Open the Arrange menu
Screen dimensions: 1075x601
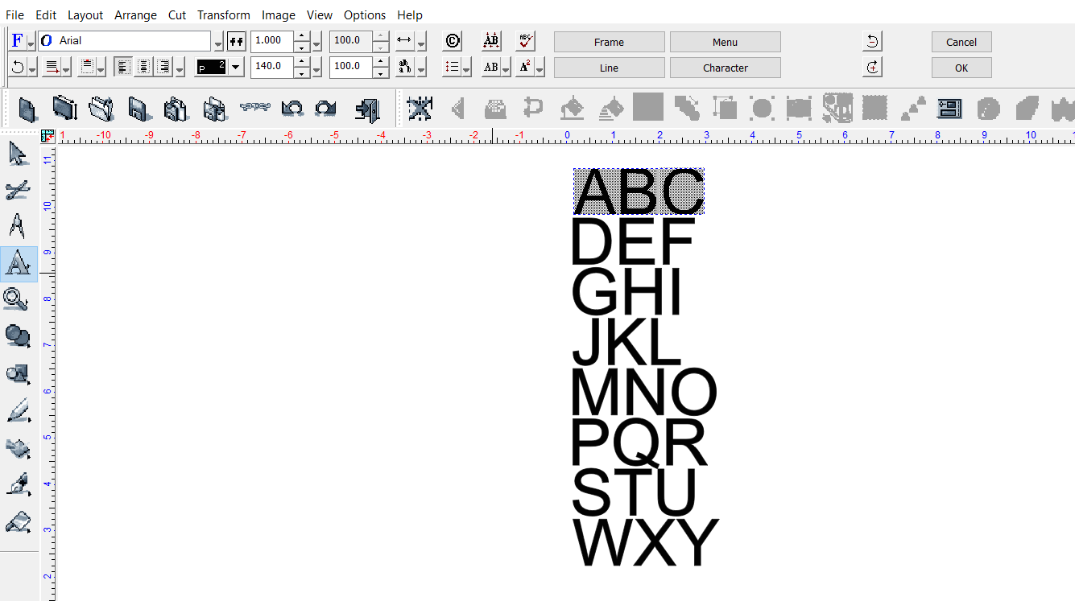[135, 14]
